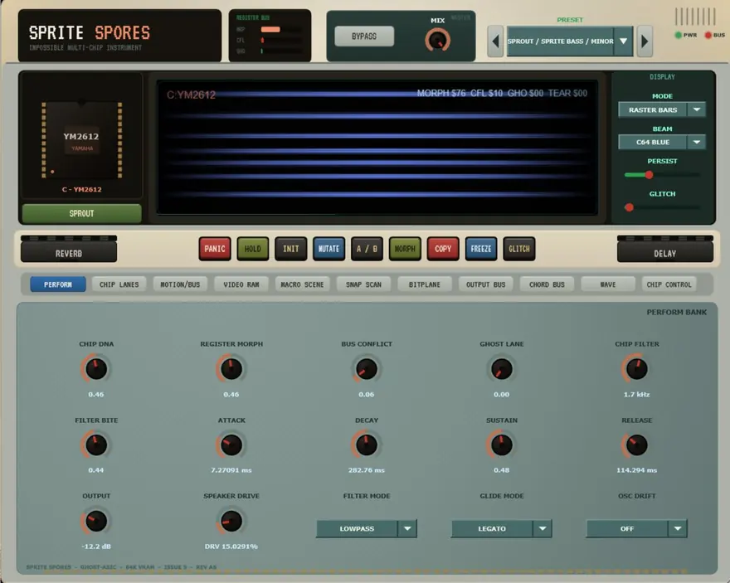Open the OSC DRIFT Off dropdown
The height and width of the screenshot is (583, 730).
[x=636, y=528]
